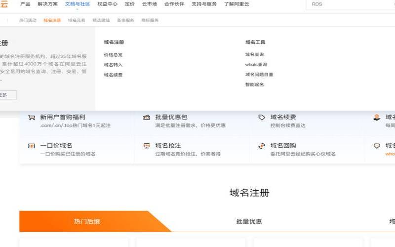Click the 更多 button in the left panel
Viewport: 395px width, 247px height.
pos(7,95)
